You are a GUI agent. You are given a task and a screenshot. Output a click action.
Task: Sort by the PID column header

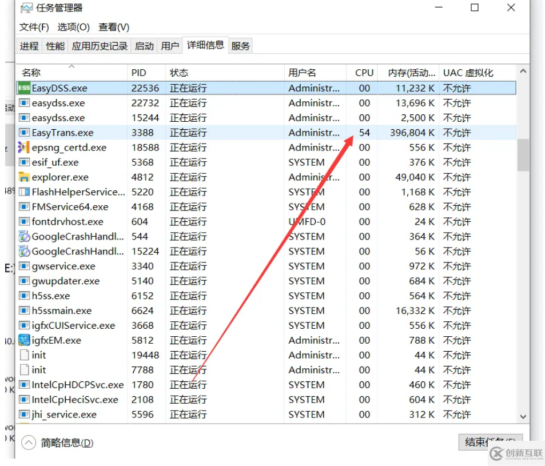[x=146, y=73]
